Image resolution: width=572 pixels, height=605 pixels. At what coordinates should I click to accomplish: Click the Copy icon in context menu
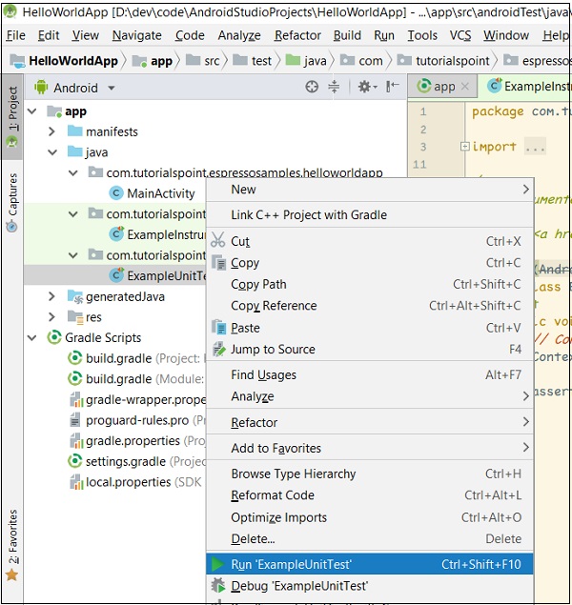pyautogui.click(x=218, y=263)
